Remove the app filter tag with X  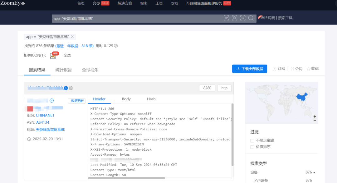(x=72, y=37)
